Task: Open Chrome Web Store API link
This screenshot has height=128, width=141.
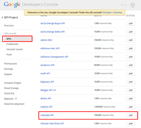Action: pos(52,123)
